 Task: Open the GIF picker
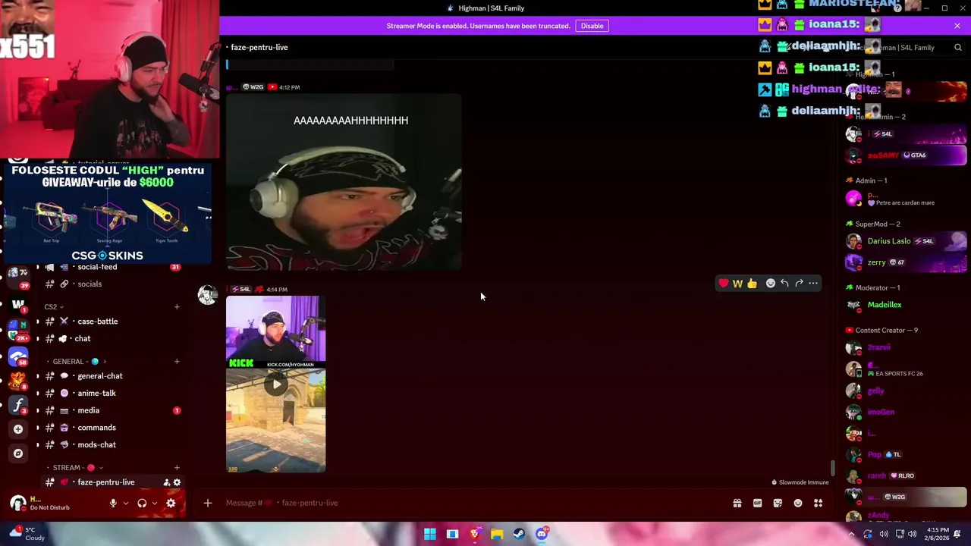(757, 503)
